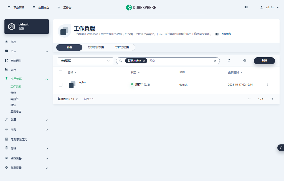Click the 监控告警 monitor icon

7,158
